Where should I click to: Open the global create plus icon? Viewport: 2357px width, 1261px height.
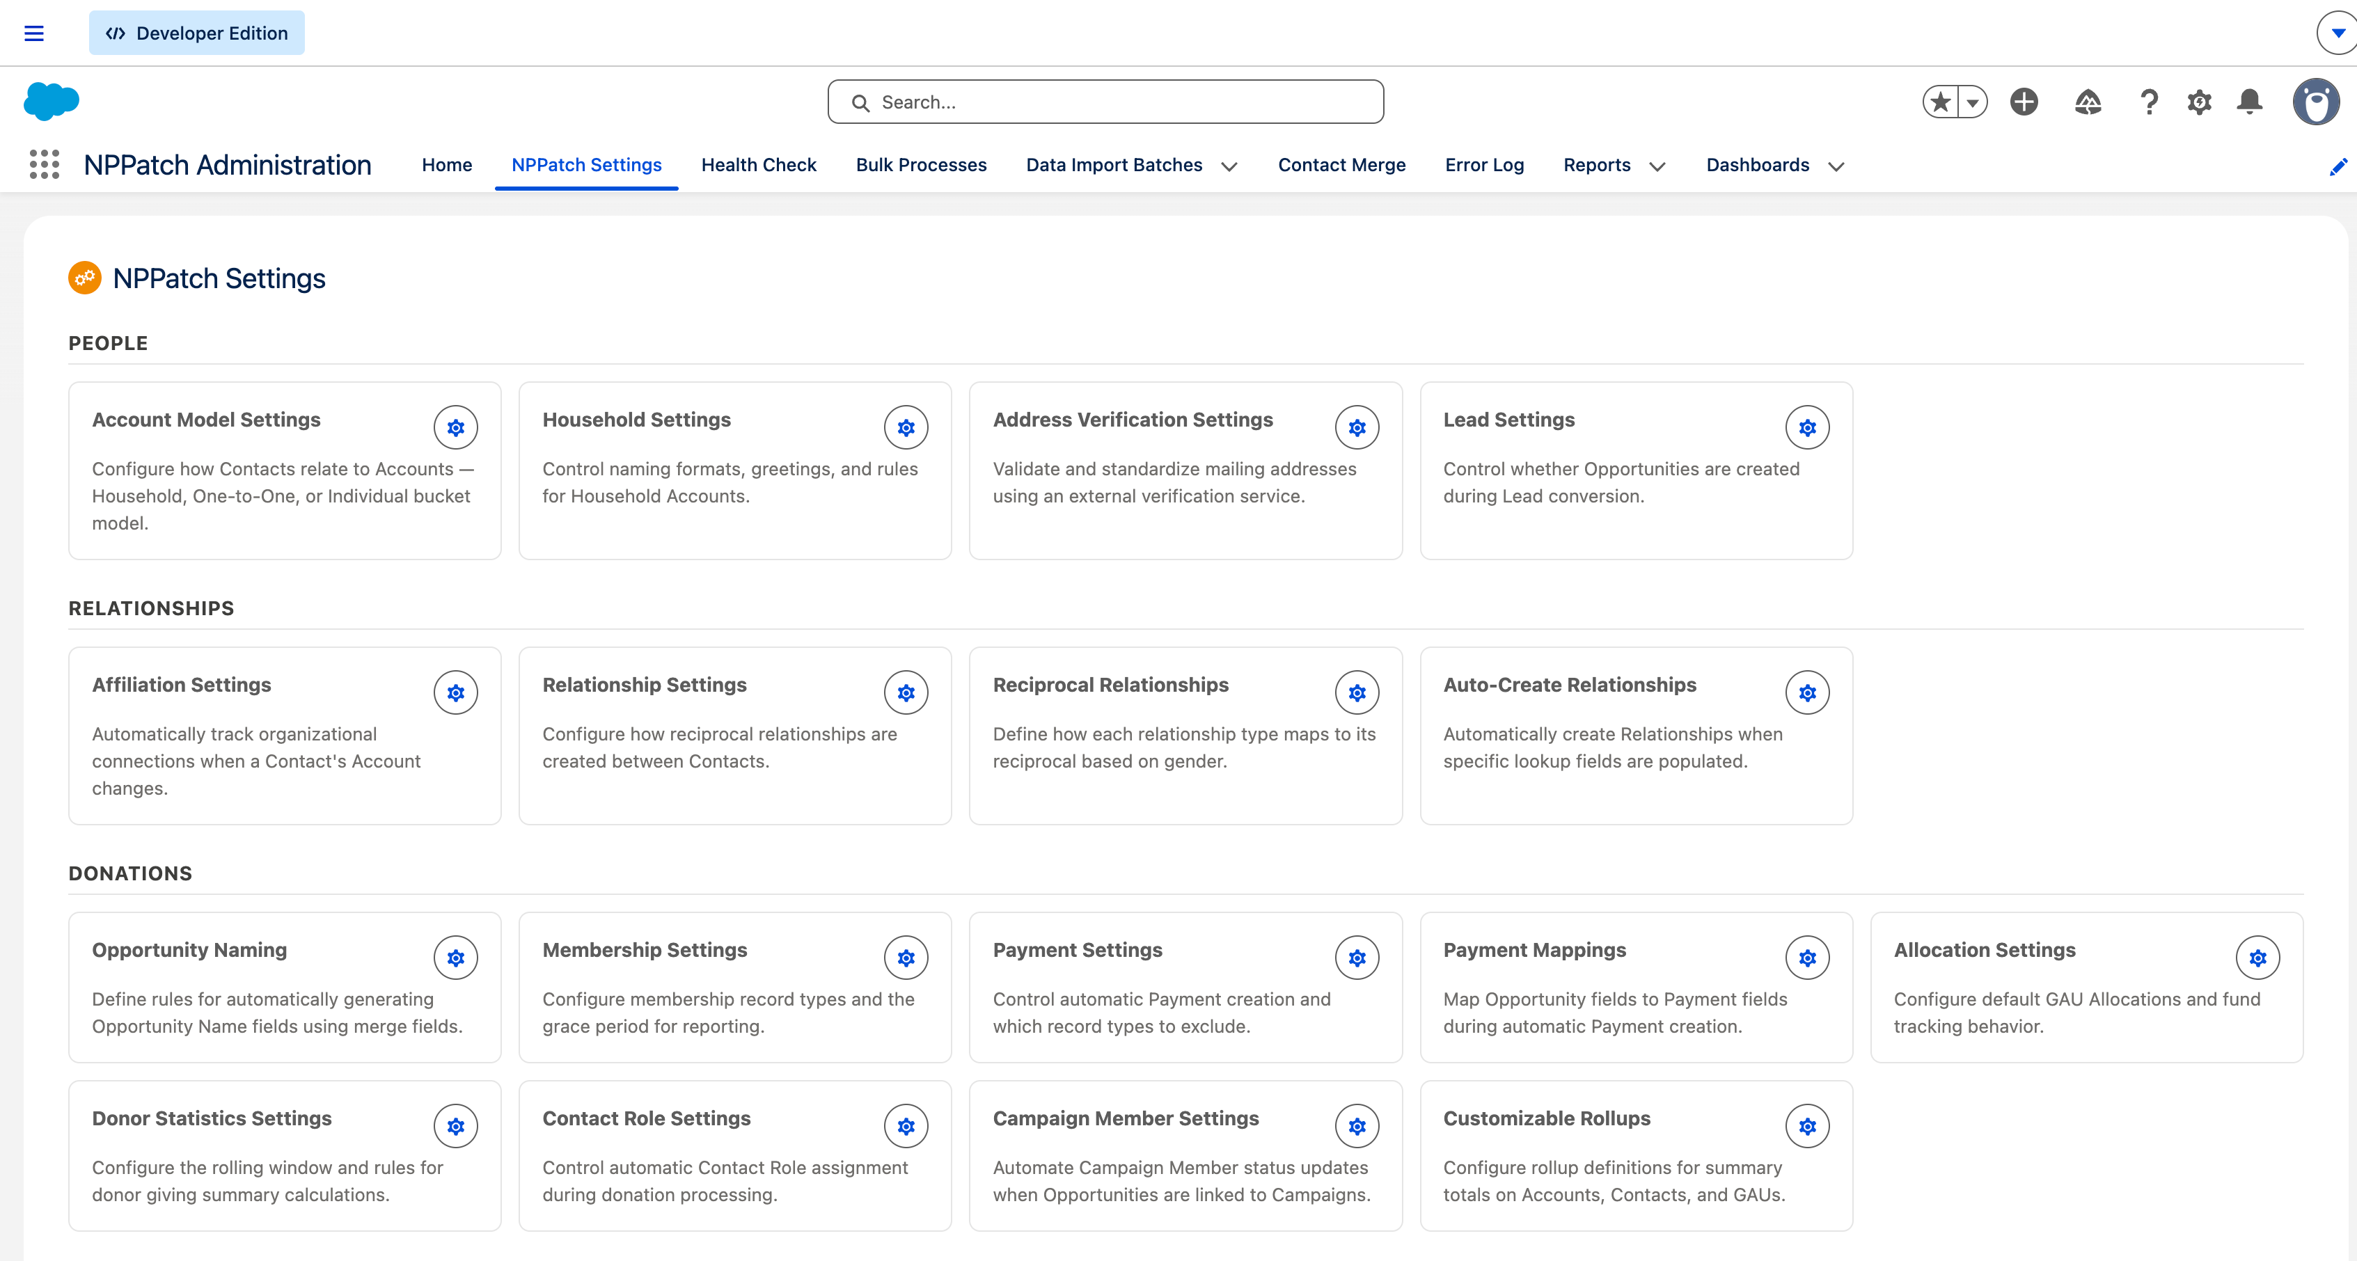coord(2024,102)
